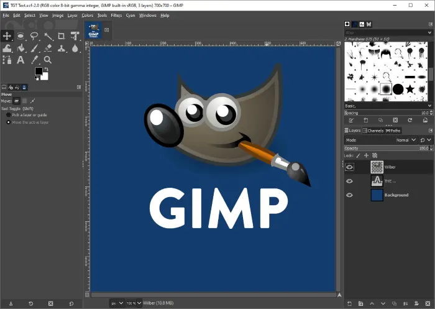Screen dimensions: 435x309
Task: Toggle visibility of Wilber layer
Action: pos(349,167)
